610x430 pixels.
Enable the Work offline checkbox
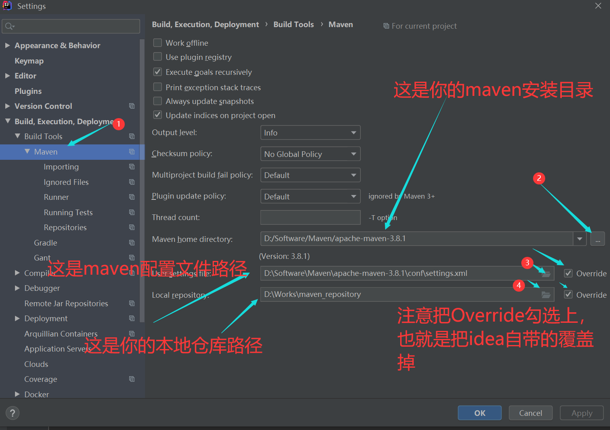[158, 42]
